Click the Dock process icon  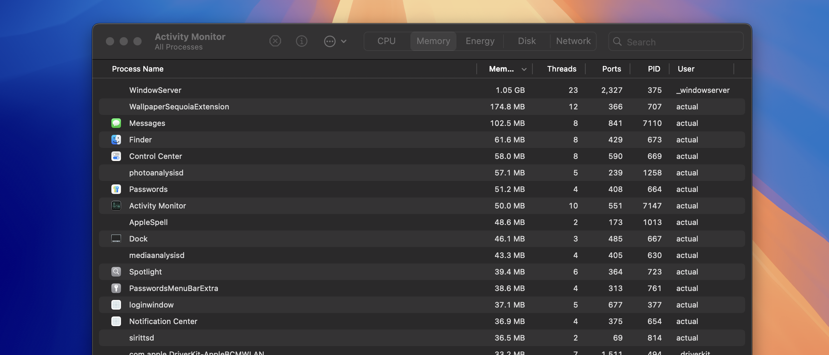pyautogui.click(x=116, y=239)
